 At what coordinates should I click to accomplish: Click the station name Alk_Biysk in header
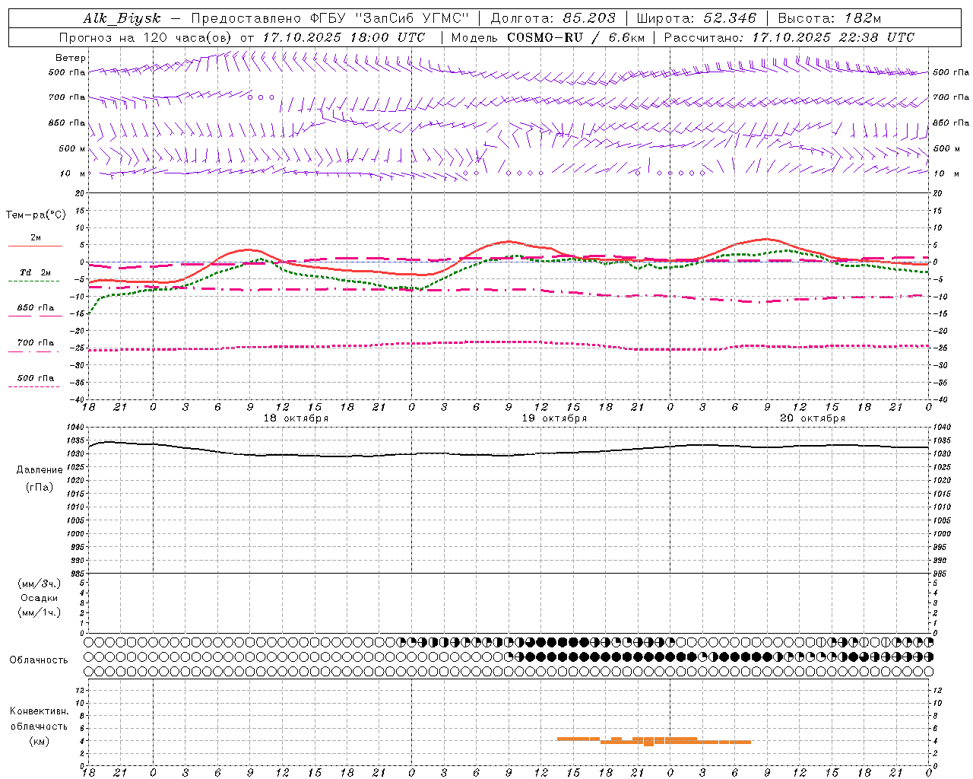click(122, 19)
